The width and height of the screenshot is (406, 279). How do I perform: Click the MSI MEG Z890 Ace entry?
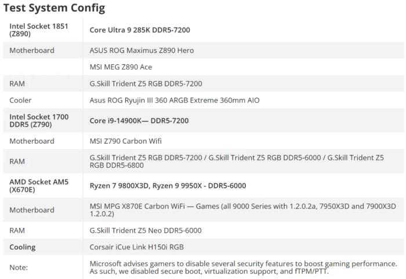click(121, 67)
